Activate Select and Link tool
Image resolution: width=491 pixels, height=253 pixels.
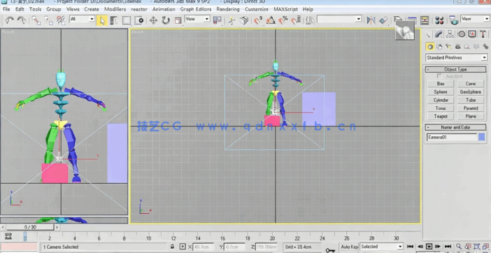[36, 20]
